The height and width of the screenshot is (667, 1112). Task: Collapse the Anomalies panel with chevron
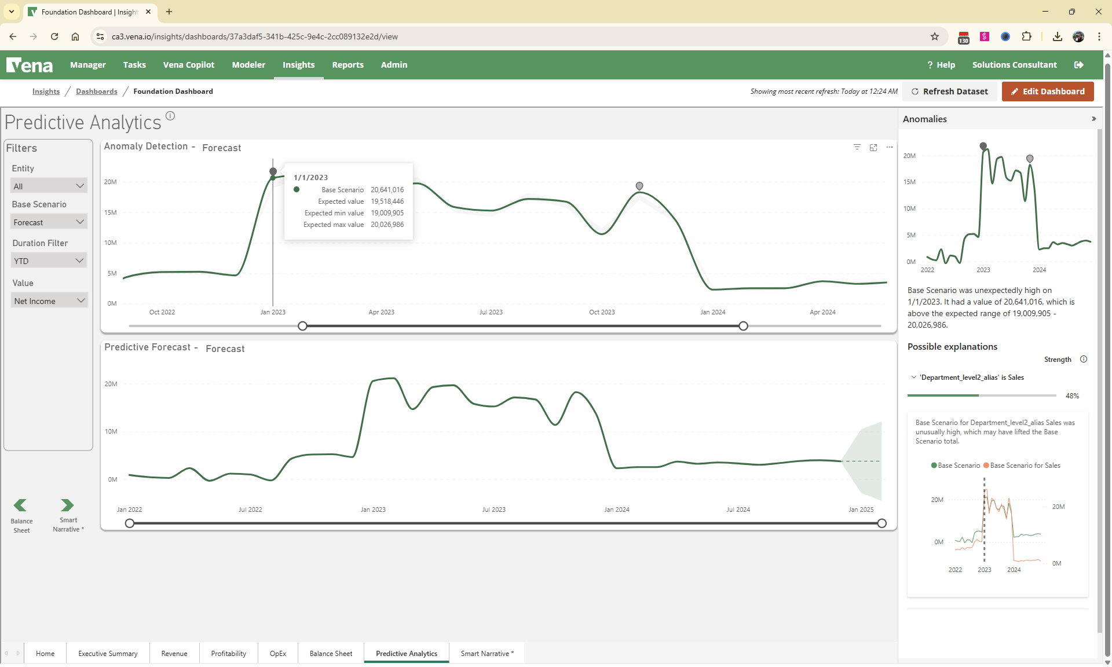click(x=1094, y=119)
